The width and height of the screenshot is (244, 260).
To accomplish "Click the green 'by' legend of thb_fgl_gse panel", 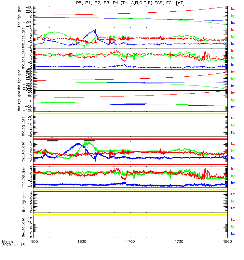I will (233, 151).
